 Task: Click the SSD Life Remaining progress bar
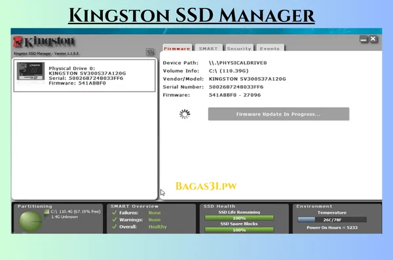239,218
